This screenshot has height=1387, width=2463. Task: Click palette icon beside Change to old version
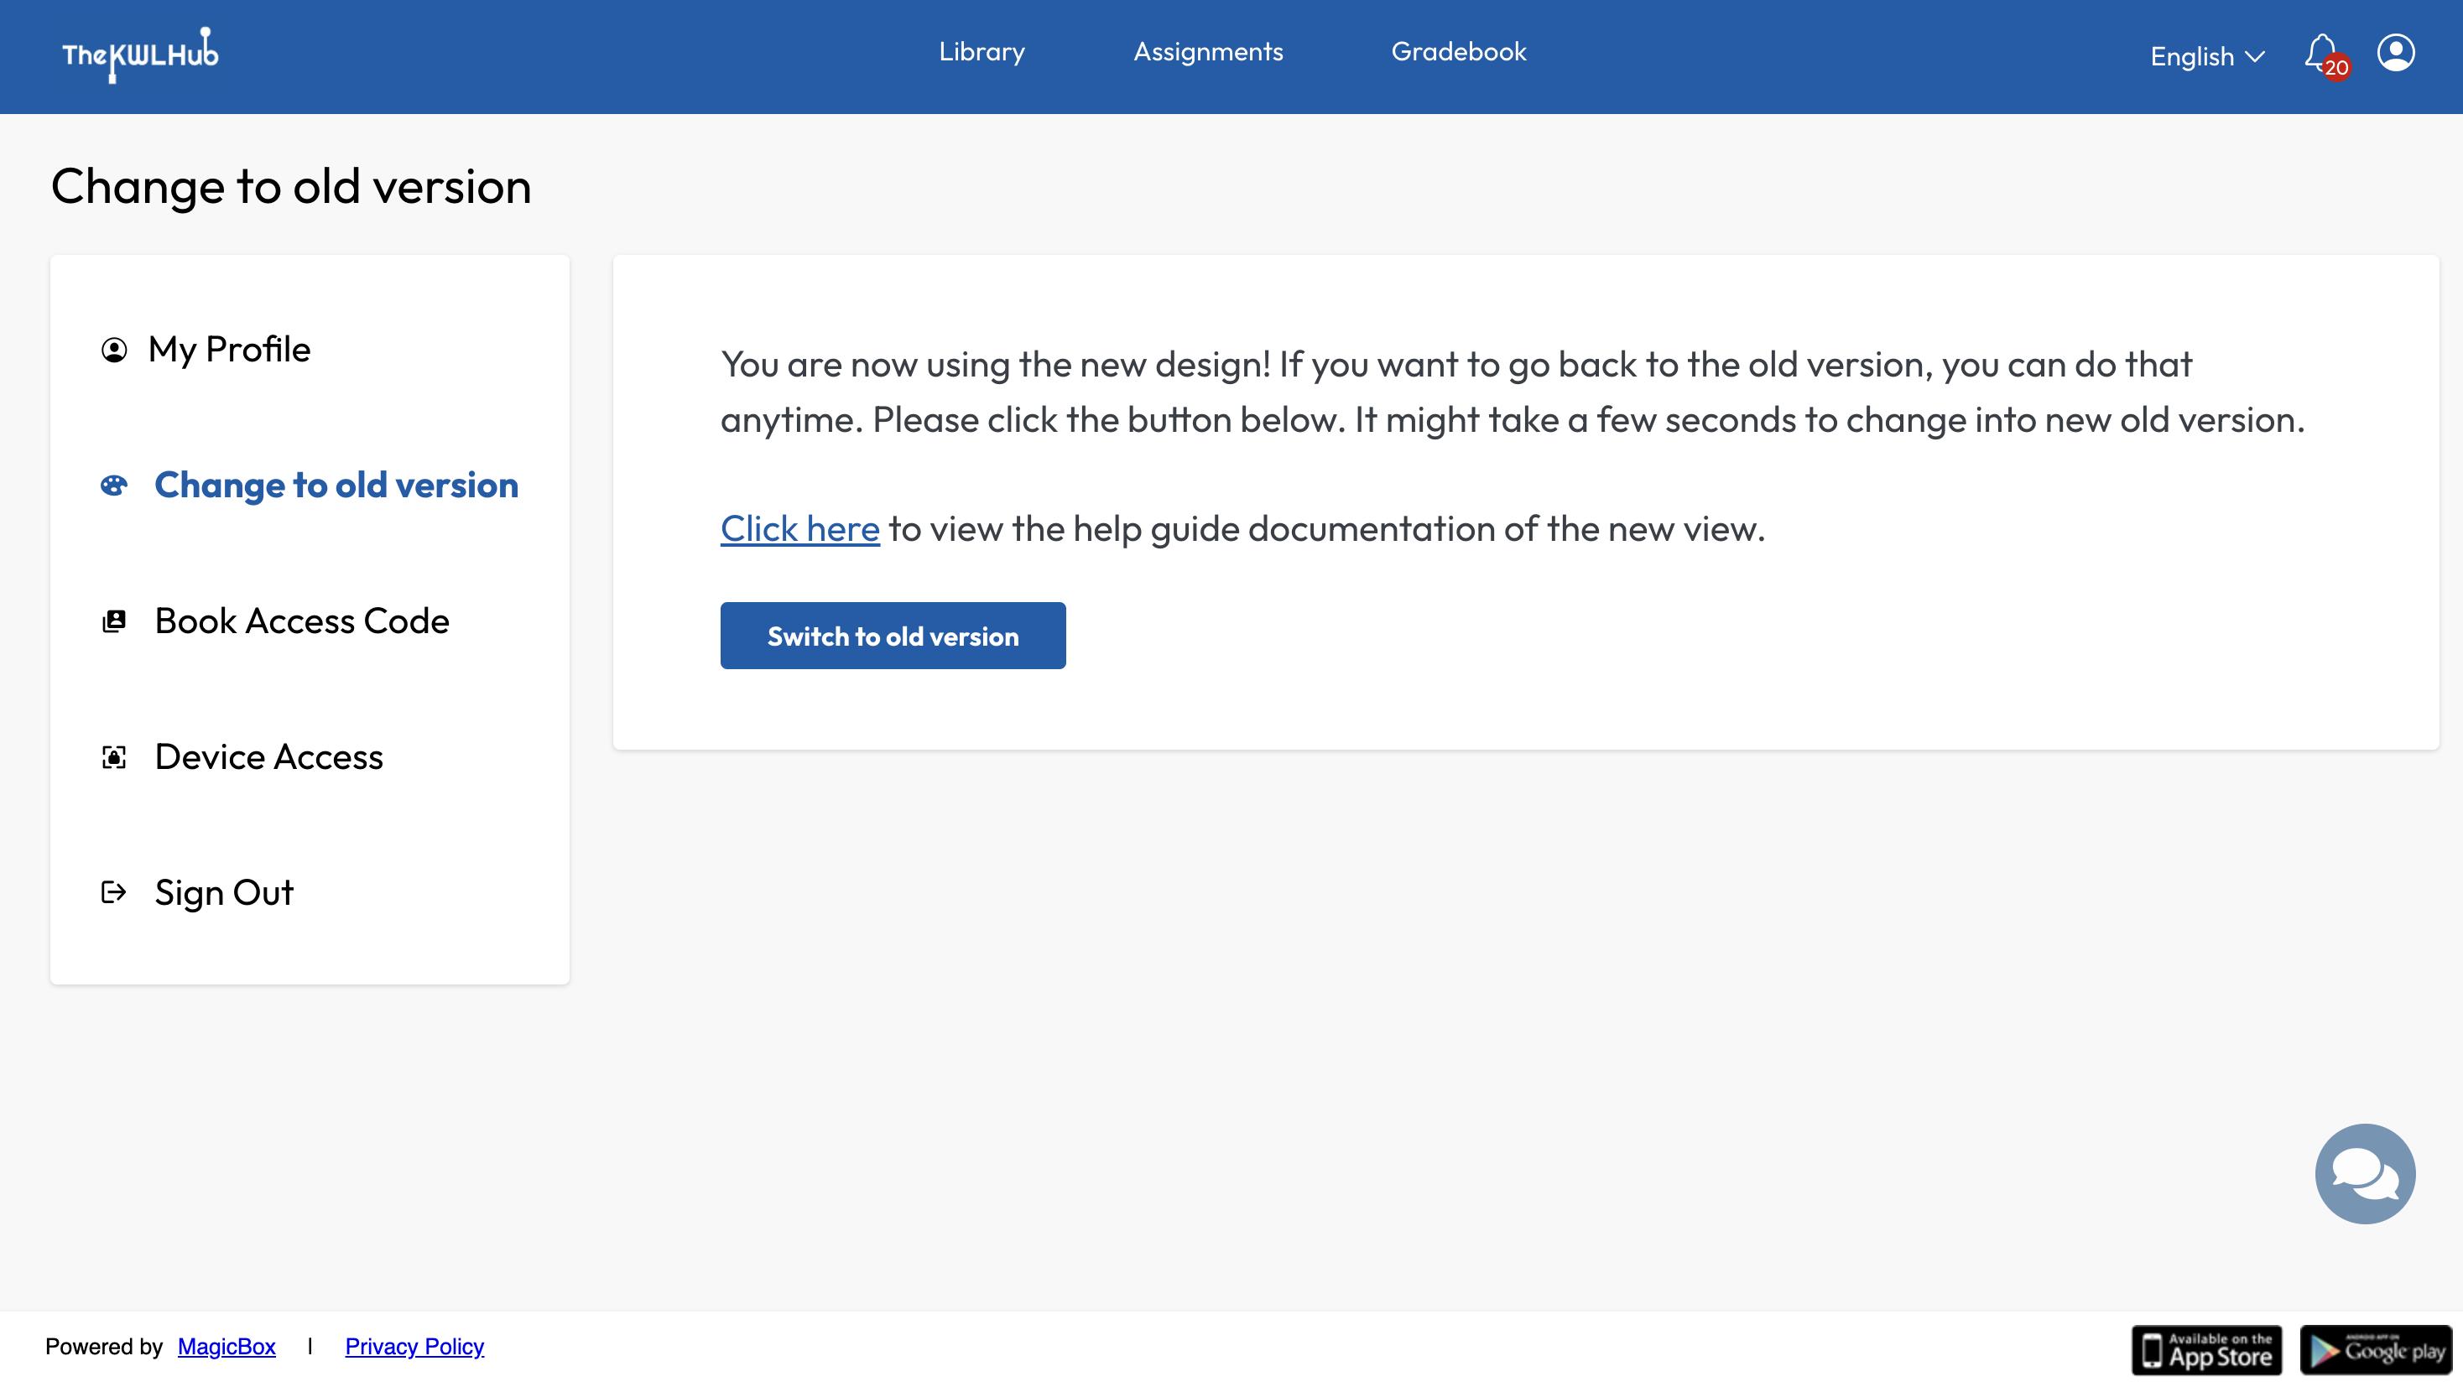coord(114,486)
